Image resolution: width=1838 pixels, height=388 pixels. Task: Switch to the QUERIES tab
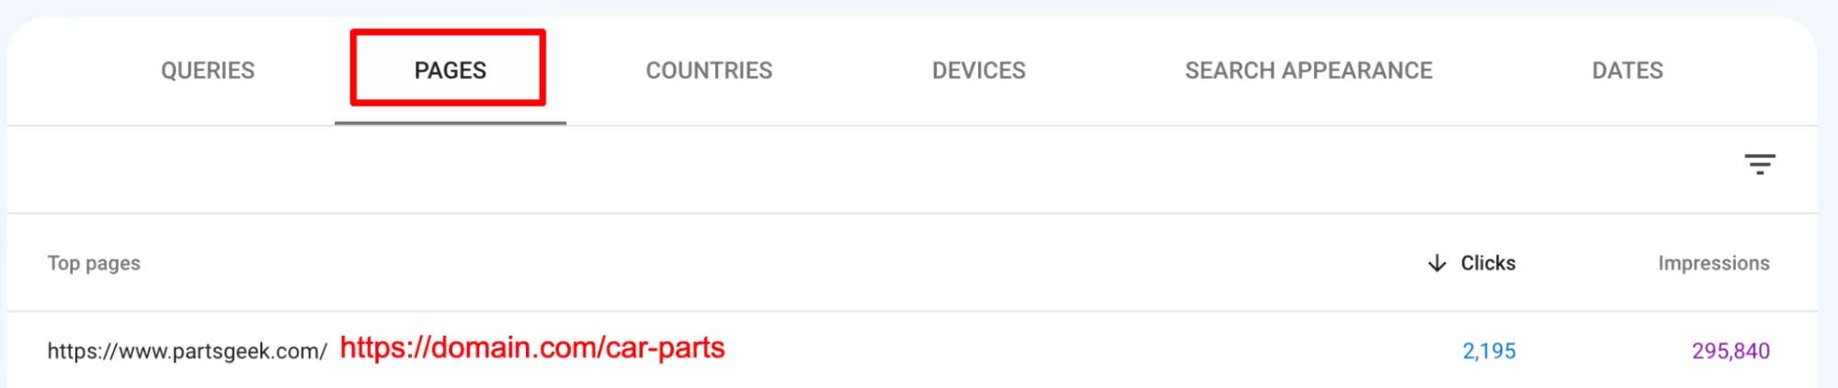point(208,71)
